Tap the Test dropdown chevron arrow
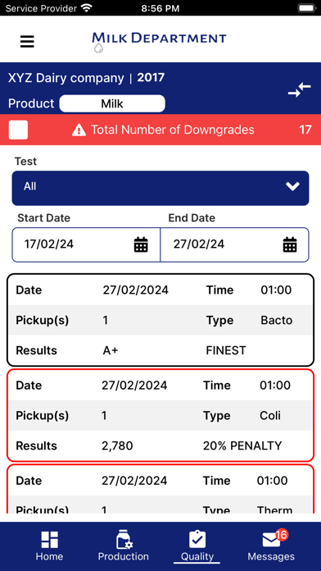321x571 pixels. click(292, 186)
